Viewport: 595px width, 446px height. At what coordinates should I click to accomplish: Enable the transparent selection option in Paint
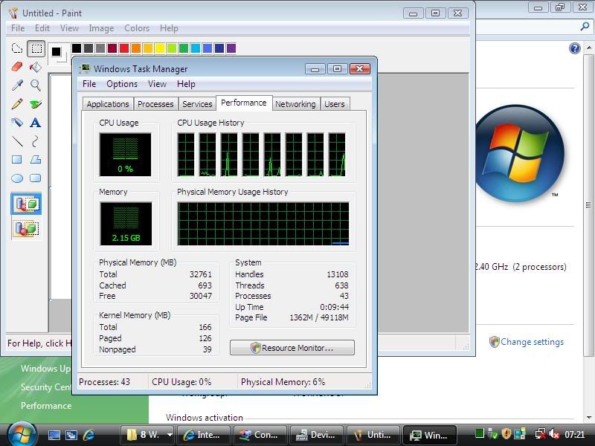coord(26,228)
